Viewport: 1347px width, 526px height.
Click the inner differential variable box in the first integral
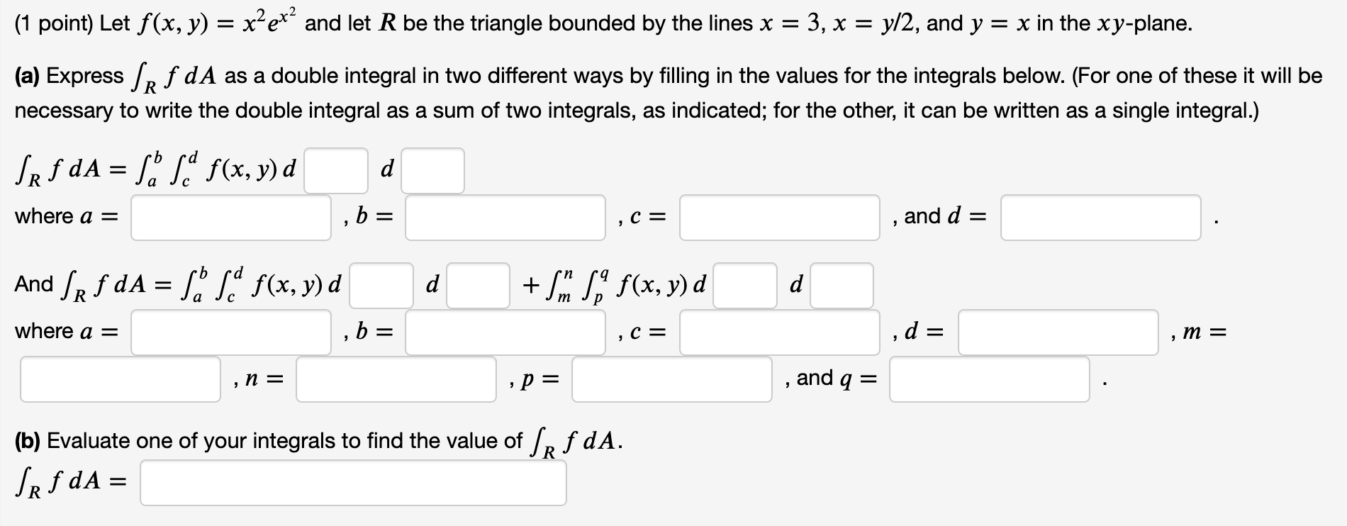tap(336, 170)
